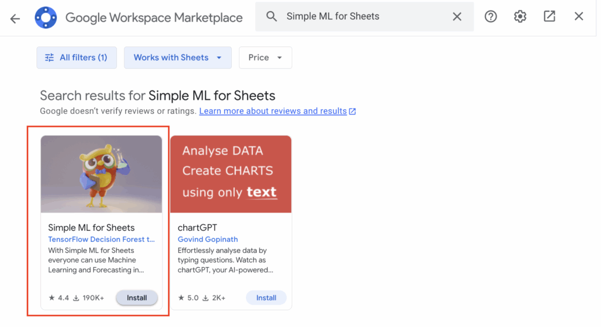Close the Marketplace dialog

point(579,16)
